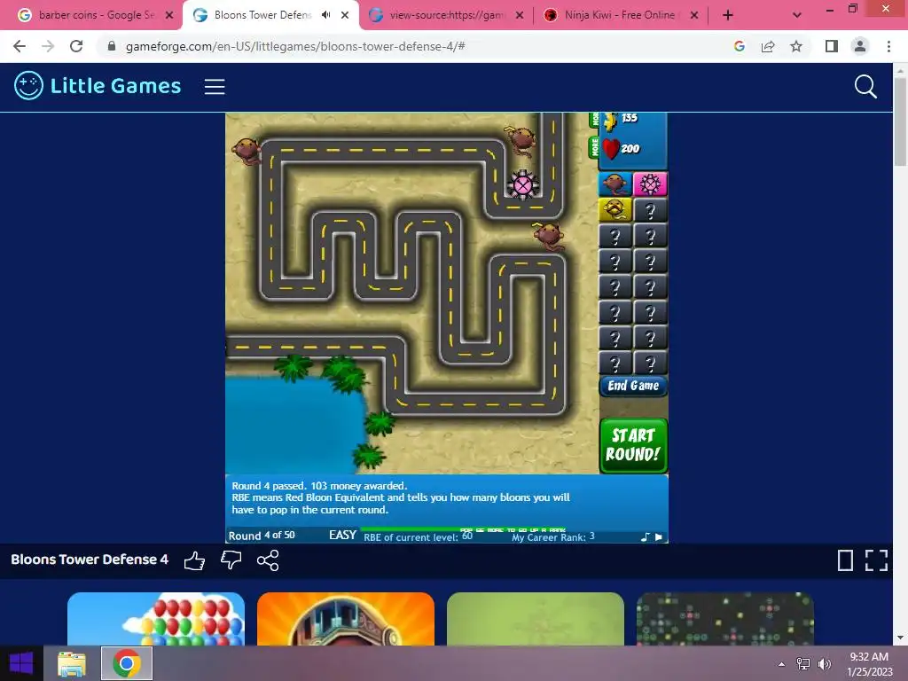The height and width of the screenshot is (681, 908).
Task: Toggle game music with the note icon
Action: 646,537
